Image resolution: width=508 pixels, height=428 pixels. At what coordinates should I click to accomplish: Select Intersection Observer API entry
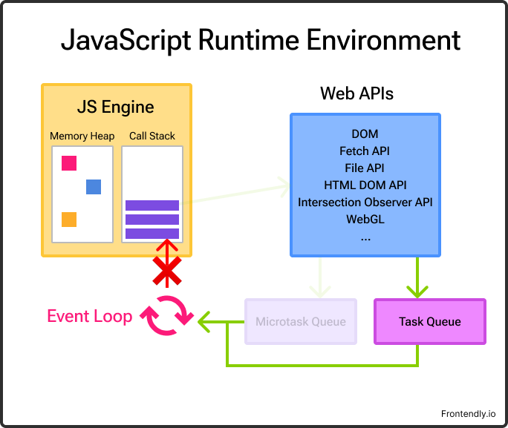pos(365,202)
